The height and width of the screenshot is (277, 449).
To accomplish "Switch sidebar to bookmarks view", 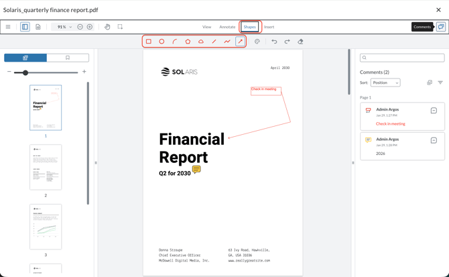I will (68, 58).
